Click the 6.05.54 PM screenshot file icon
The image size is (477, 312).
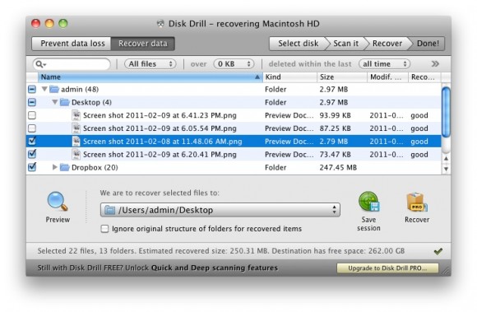[x=76, y=128]
